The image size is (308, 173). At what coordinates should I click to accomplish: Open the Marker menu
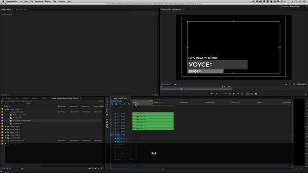[48, 1]
